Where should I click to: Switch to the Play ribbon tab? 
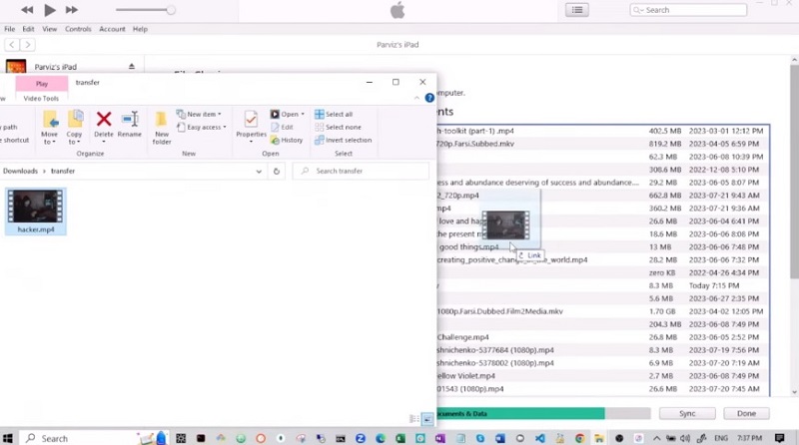(x=42, y=84)
